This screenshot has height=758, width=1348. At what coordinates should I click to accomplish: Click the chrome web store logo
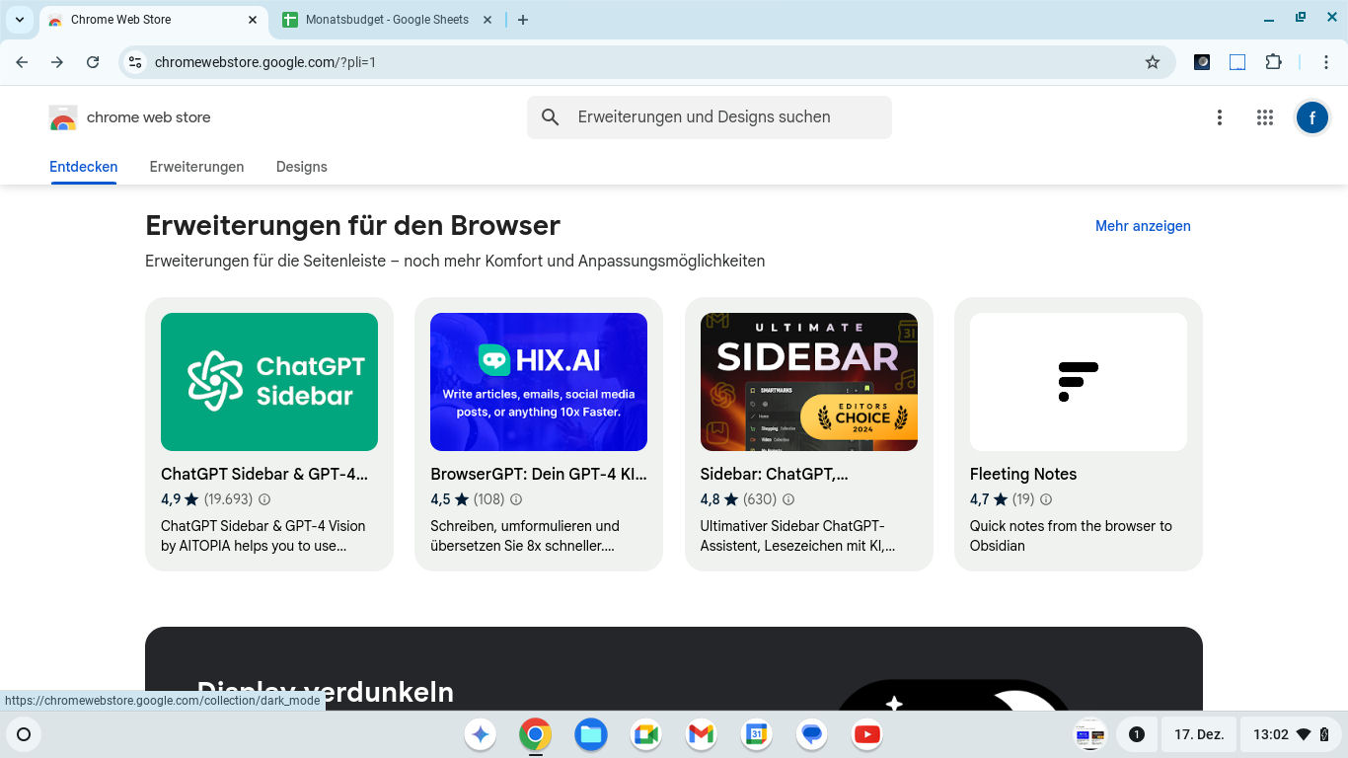click(129, 117)
